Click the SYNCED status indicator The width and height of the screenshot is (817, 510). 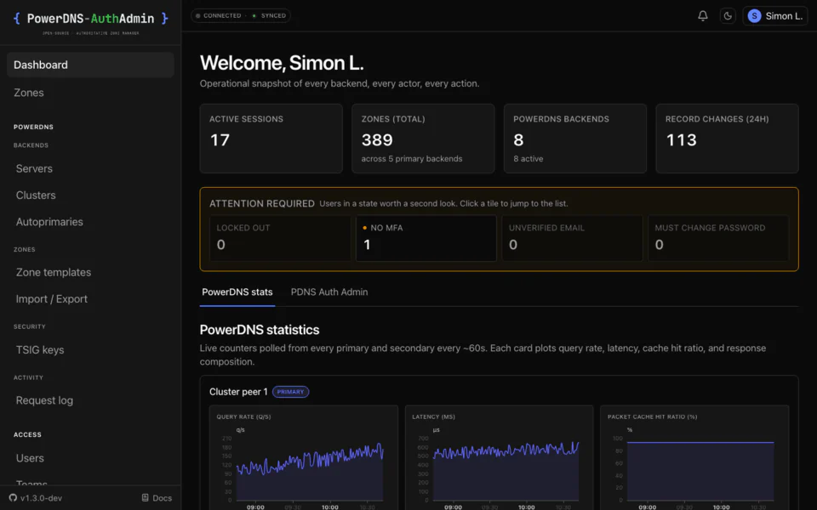(x=270, y=15)
